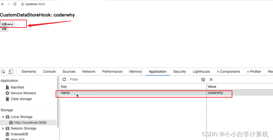The image size is (273, 140).
Task: Switch to the Elements tab
Action: pos(29,72)
